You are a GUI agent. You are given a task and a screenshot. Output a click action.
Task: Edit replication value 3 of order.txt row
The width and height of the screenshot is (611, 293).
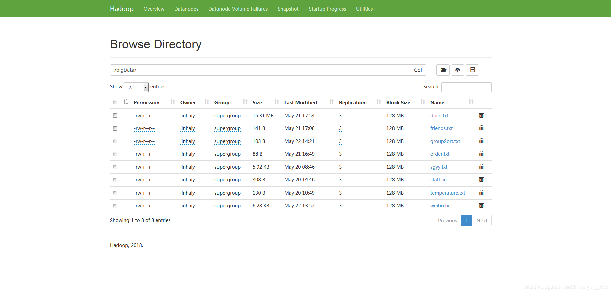(x=340, y=154)
